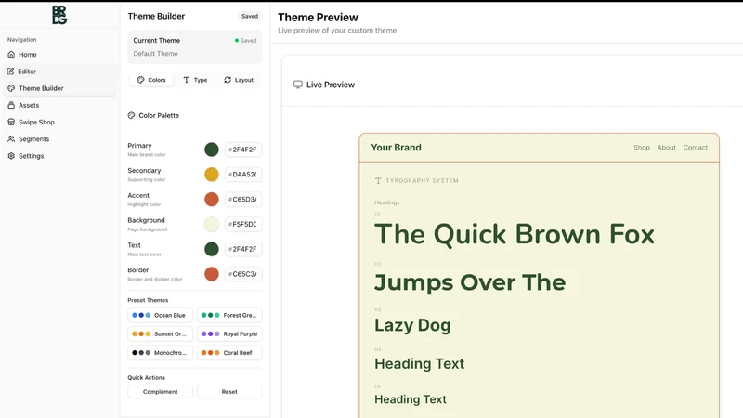Edit the Text hex value field
This screenshot has height=418, width=743.
[x=243, y=249]
